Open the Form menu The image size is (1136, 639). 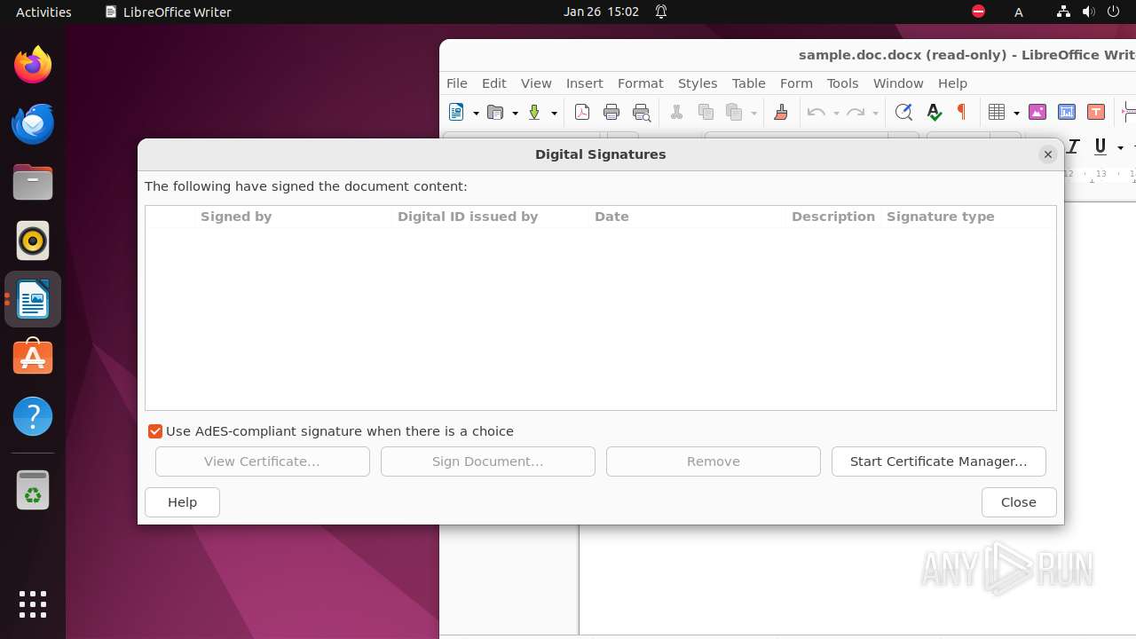coord(797,83)
